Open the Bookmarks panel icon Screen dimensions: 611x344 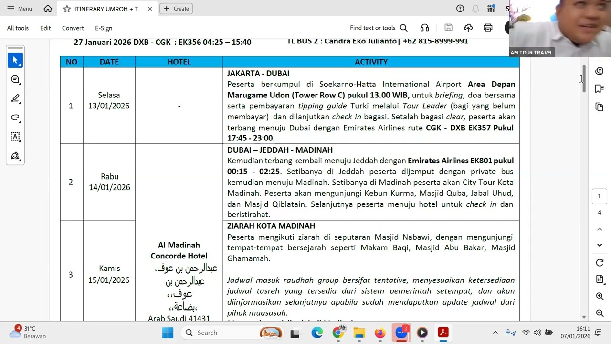click(600, 89)
